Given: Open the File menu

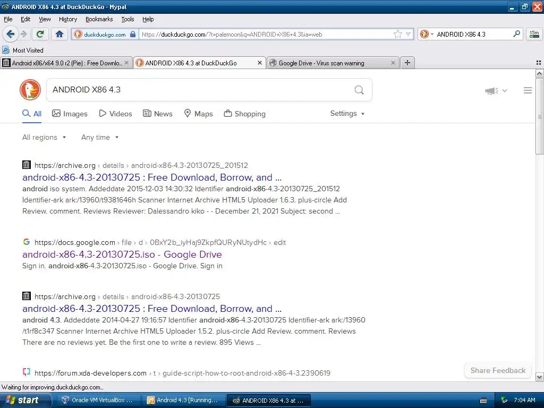Looking at the screenshot, I should (8, 19).
